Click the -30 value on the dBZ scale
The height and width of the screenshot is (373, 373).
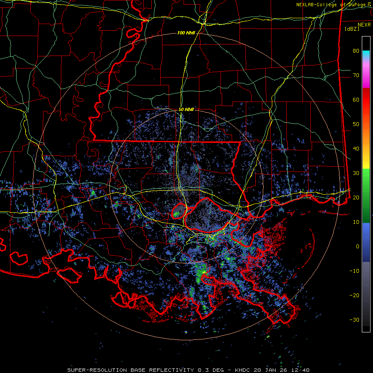pos(354,320)
